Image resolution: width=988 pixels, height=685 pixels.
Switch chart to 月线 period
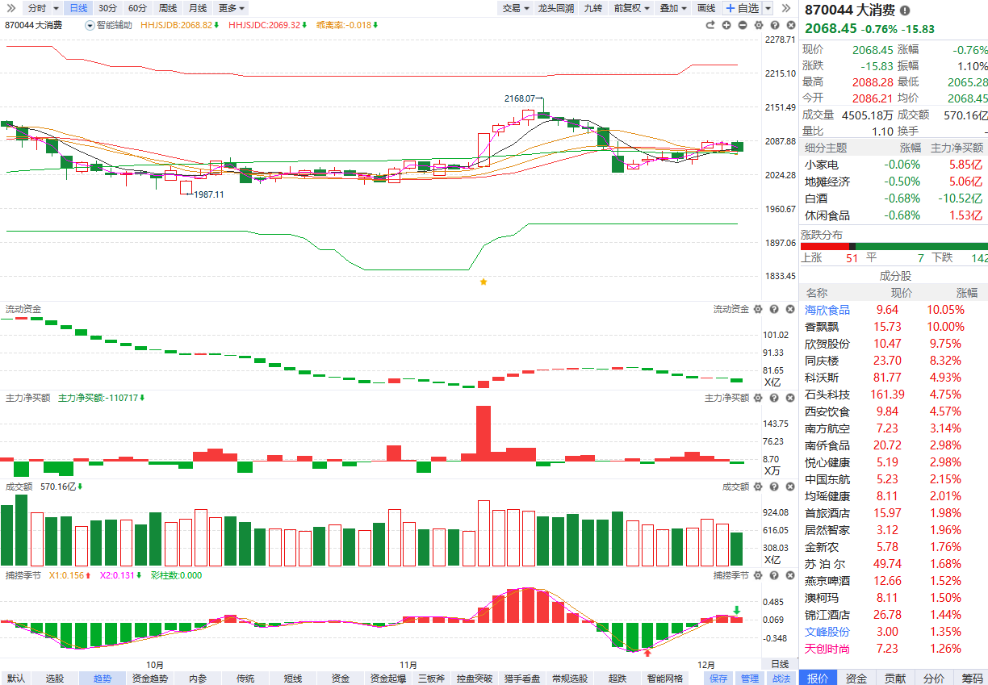coord(197,8)
